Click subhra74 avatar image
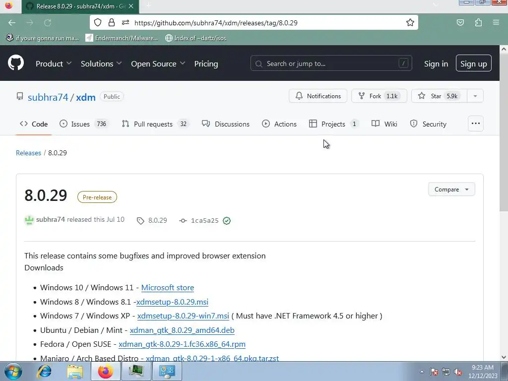508x381 pixels. (29, 220)
